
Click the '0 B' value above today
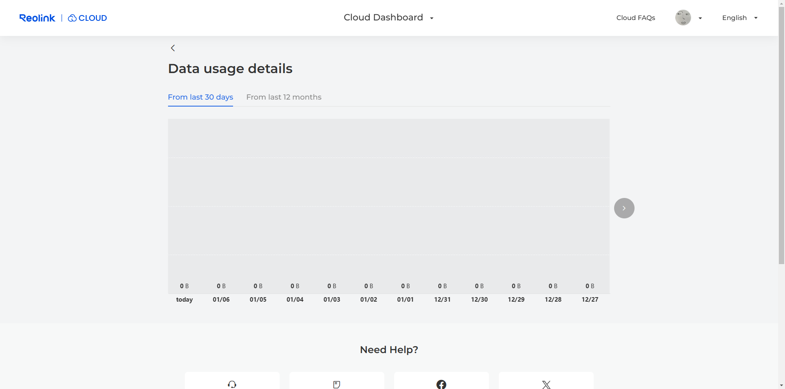click(x=184, y=286)
